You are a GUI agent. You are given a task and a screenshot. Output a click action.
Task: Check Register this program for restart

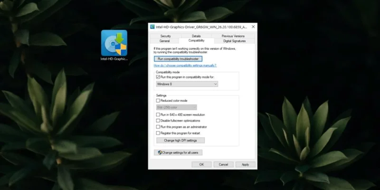158,133
